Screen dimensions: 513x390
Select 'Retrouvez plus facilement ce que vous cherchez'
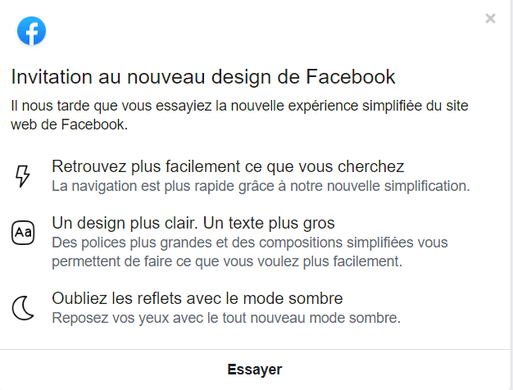[228, 166]
